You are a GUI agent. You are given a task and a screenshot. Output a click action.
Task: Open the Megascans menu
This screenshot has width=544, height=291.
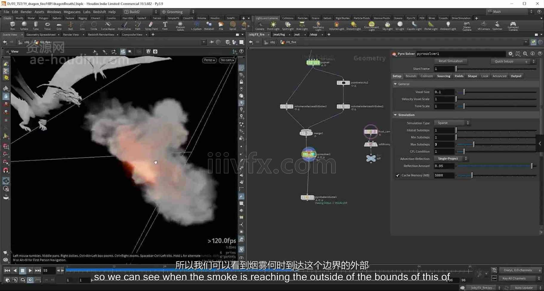click(x=72, y=12)
